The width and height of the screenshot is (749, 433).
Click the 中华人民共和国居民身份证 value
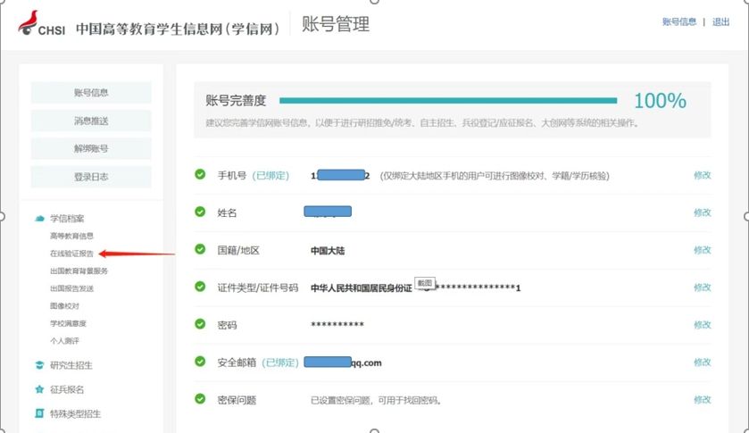pos(362,288)
